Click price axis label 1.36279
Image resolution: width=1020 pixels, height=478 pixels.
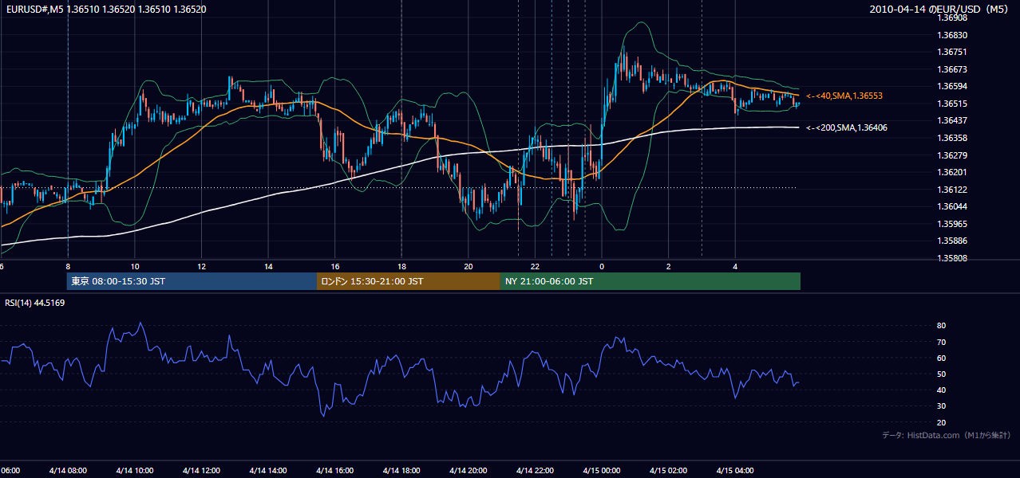click(x=953, y=155)
